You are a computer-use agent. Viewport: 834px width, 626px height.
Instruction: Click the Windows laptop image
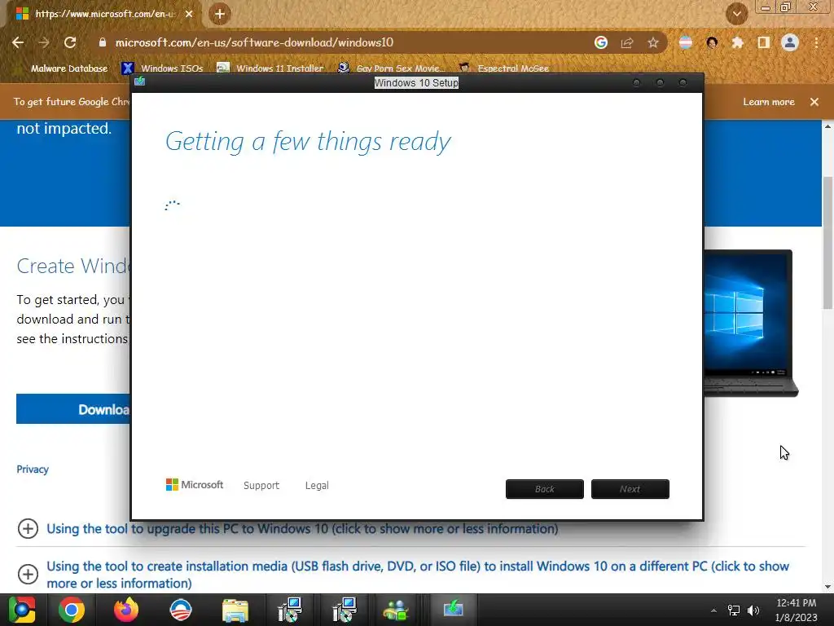tap(750, 323)
